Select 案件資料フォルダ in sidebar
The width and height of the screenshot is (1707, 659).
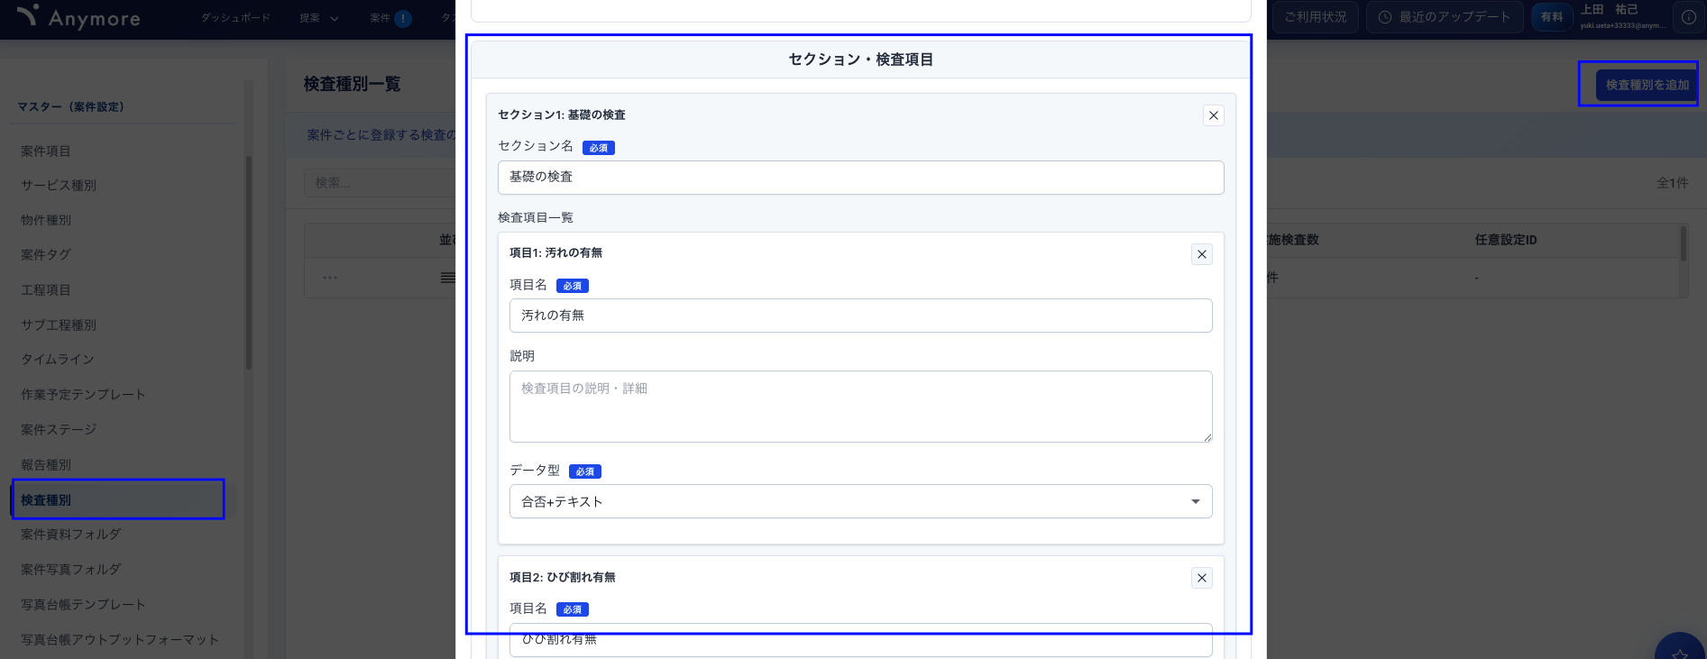(70, 535)
